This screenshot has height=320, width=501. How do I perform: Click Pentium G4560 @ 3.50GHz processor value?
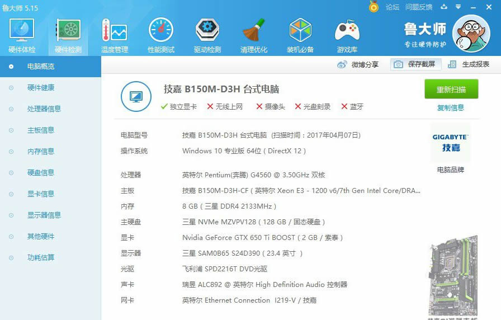[254, 175]
